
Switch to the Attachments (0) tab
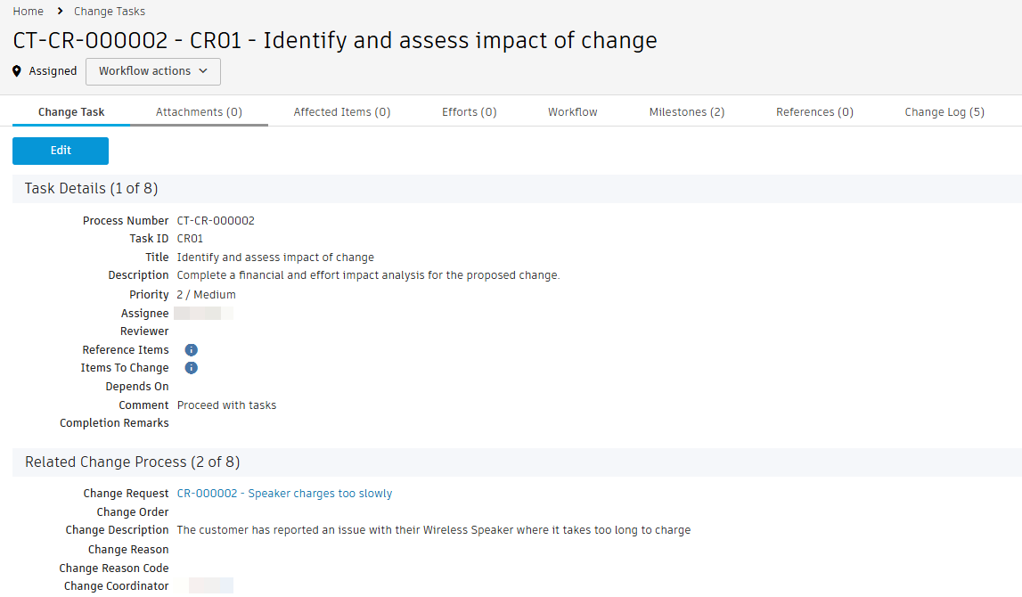coord(199,112)
